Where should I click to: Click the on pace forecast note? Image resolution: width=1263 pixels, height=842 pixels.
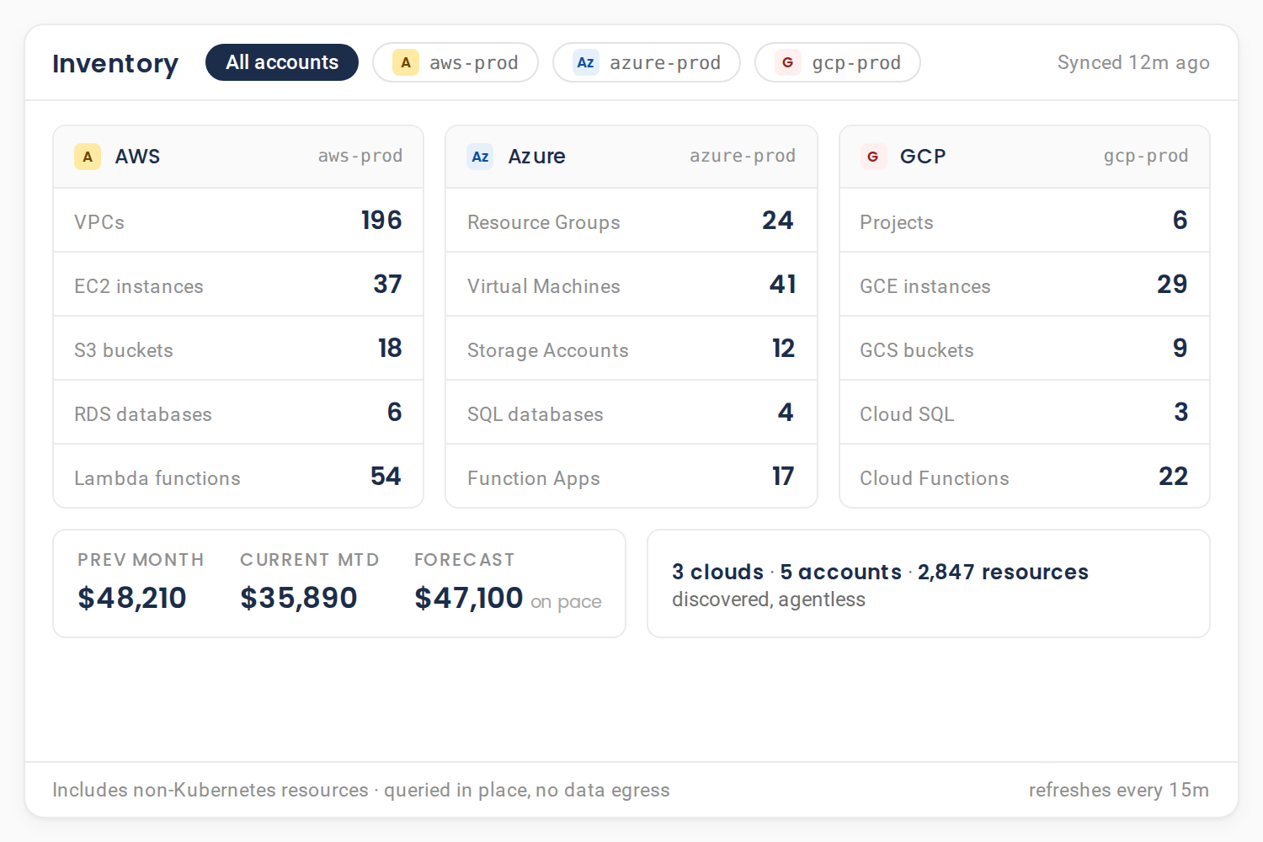click(x=566, y=602)
